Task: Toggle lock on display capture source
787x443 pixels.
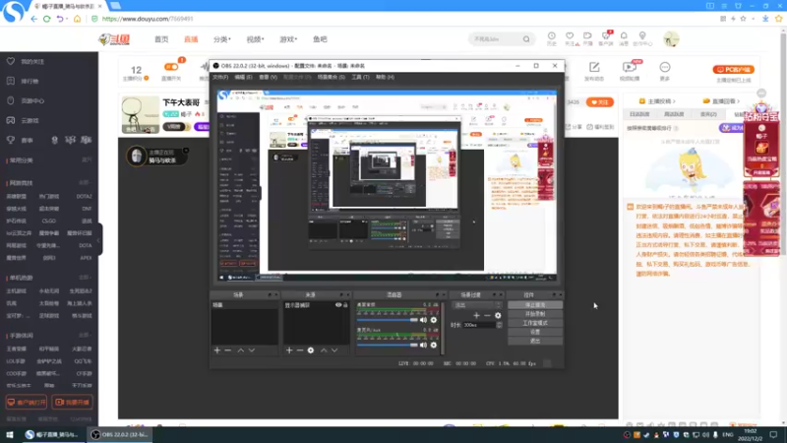Action: coord(345,305)
